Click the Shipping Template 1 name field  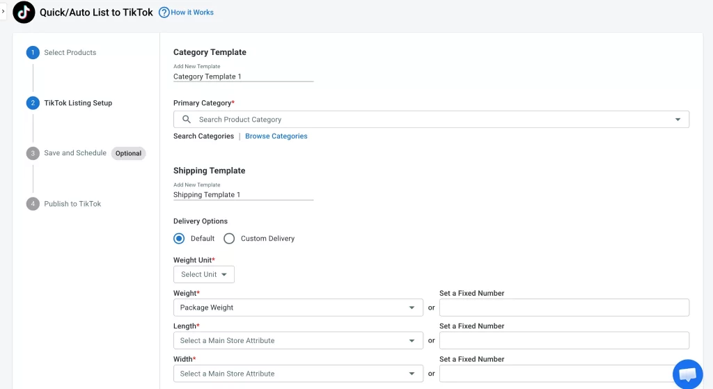[x=243, y=195]
